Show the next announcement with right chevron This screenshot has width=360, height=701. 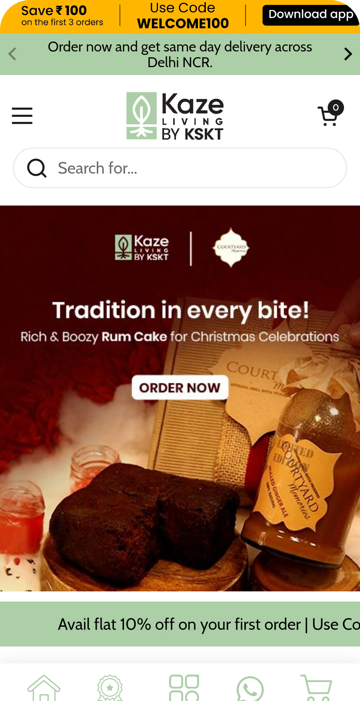click(x=348, y=54)
